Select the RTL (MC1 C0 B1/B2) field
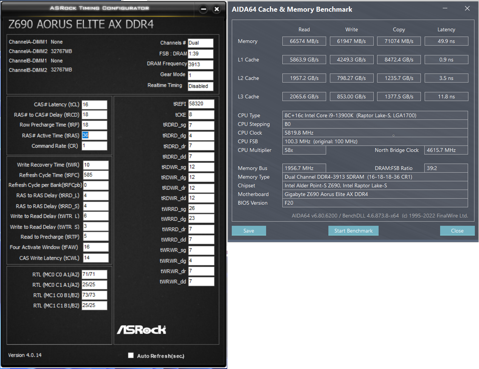The image size is (479, 369). [x=94, y=295]
